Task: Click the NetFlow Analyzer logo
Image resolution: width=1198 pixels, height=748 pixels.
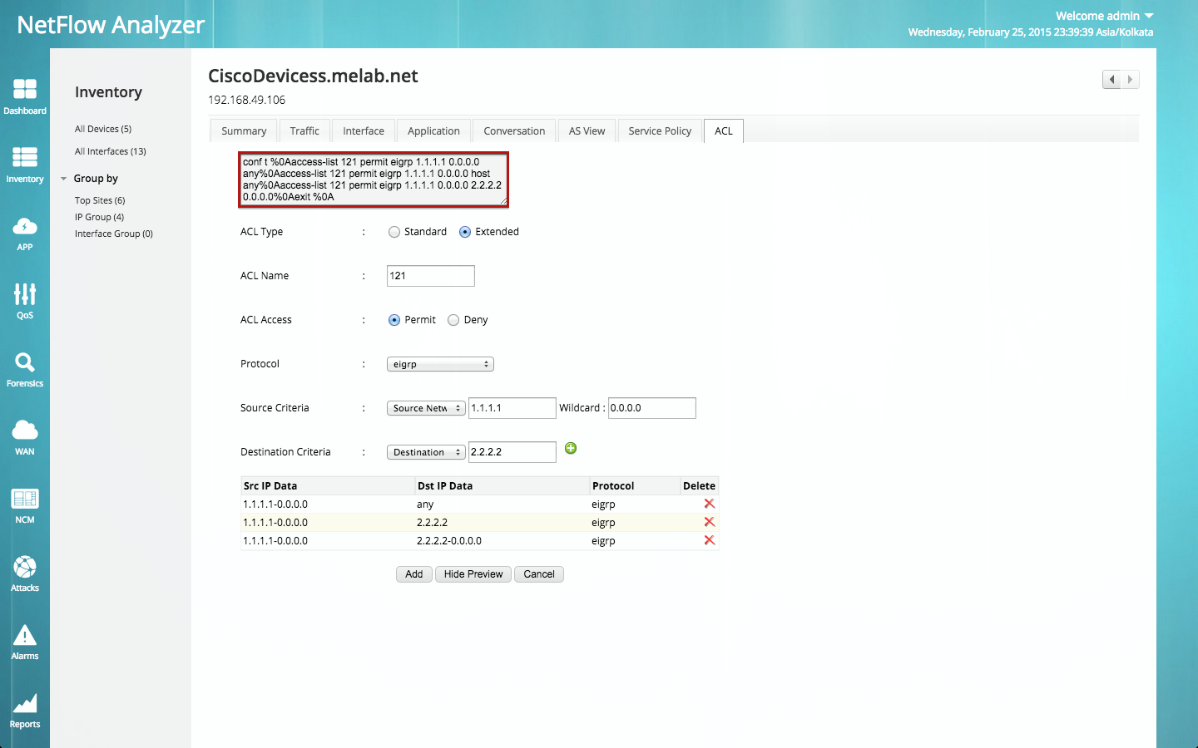Action: (x=111, y=25)
